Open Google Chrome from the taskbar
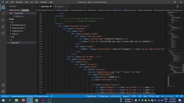 pos(37,100)
